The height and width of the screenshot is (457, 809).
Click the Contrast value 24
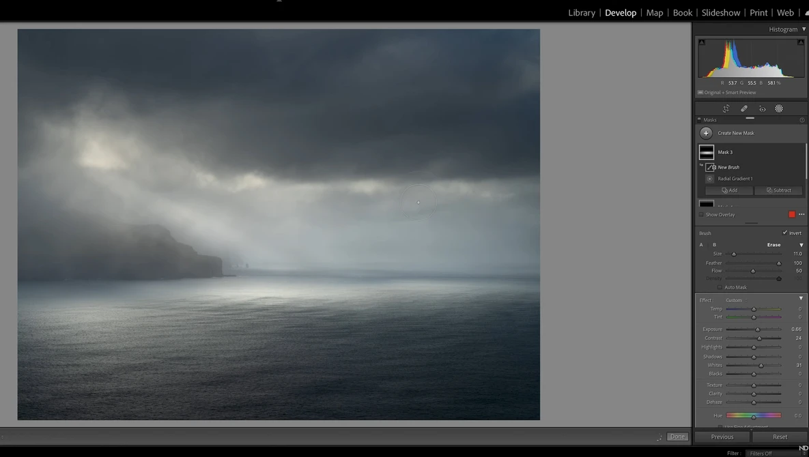click(x=798, y=338)
